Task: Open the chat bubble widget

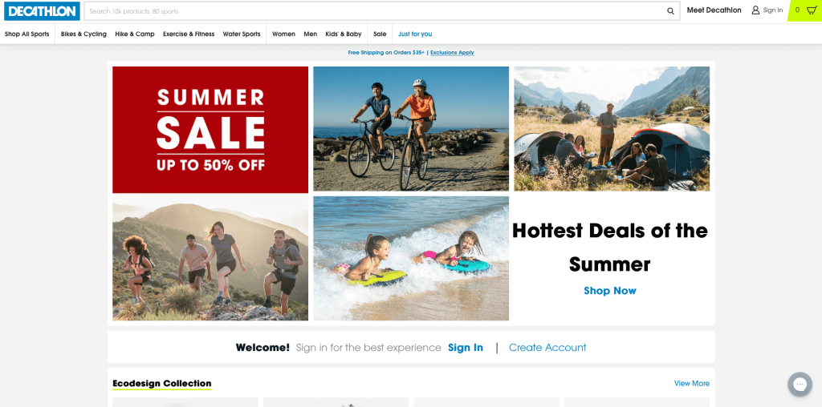Action: point(800,385)
